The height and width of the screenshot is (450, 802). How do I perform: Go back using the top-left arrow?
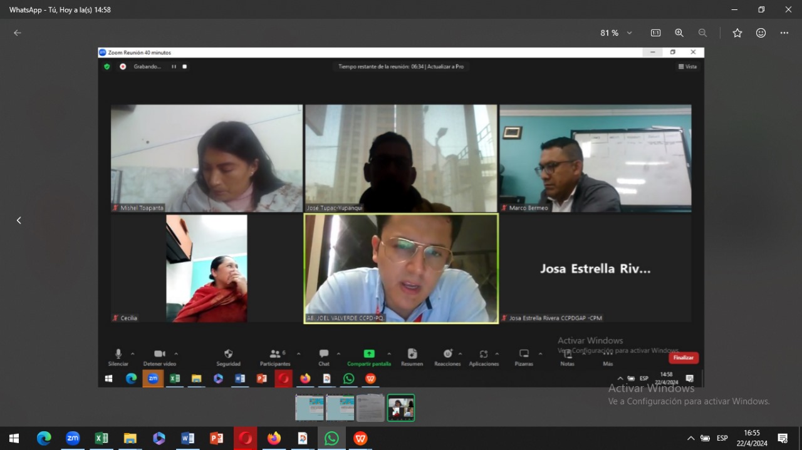(x=18, y=33)
